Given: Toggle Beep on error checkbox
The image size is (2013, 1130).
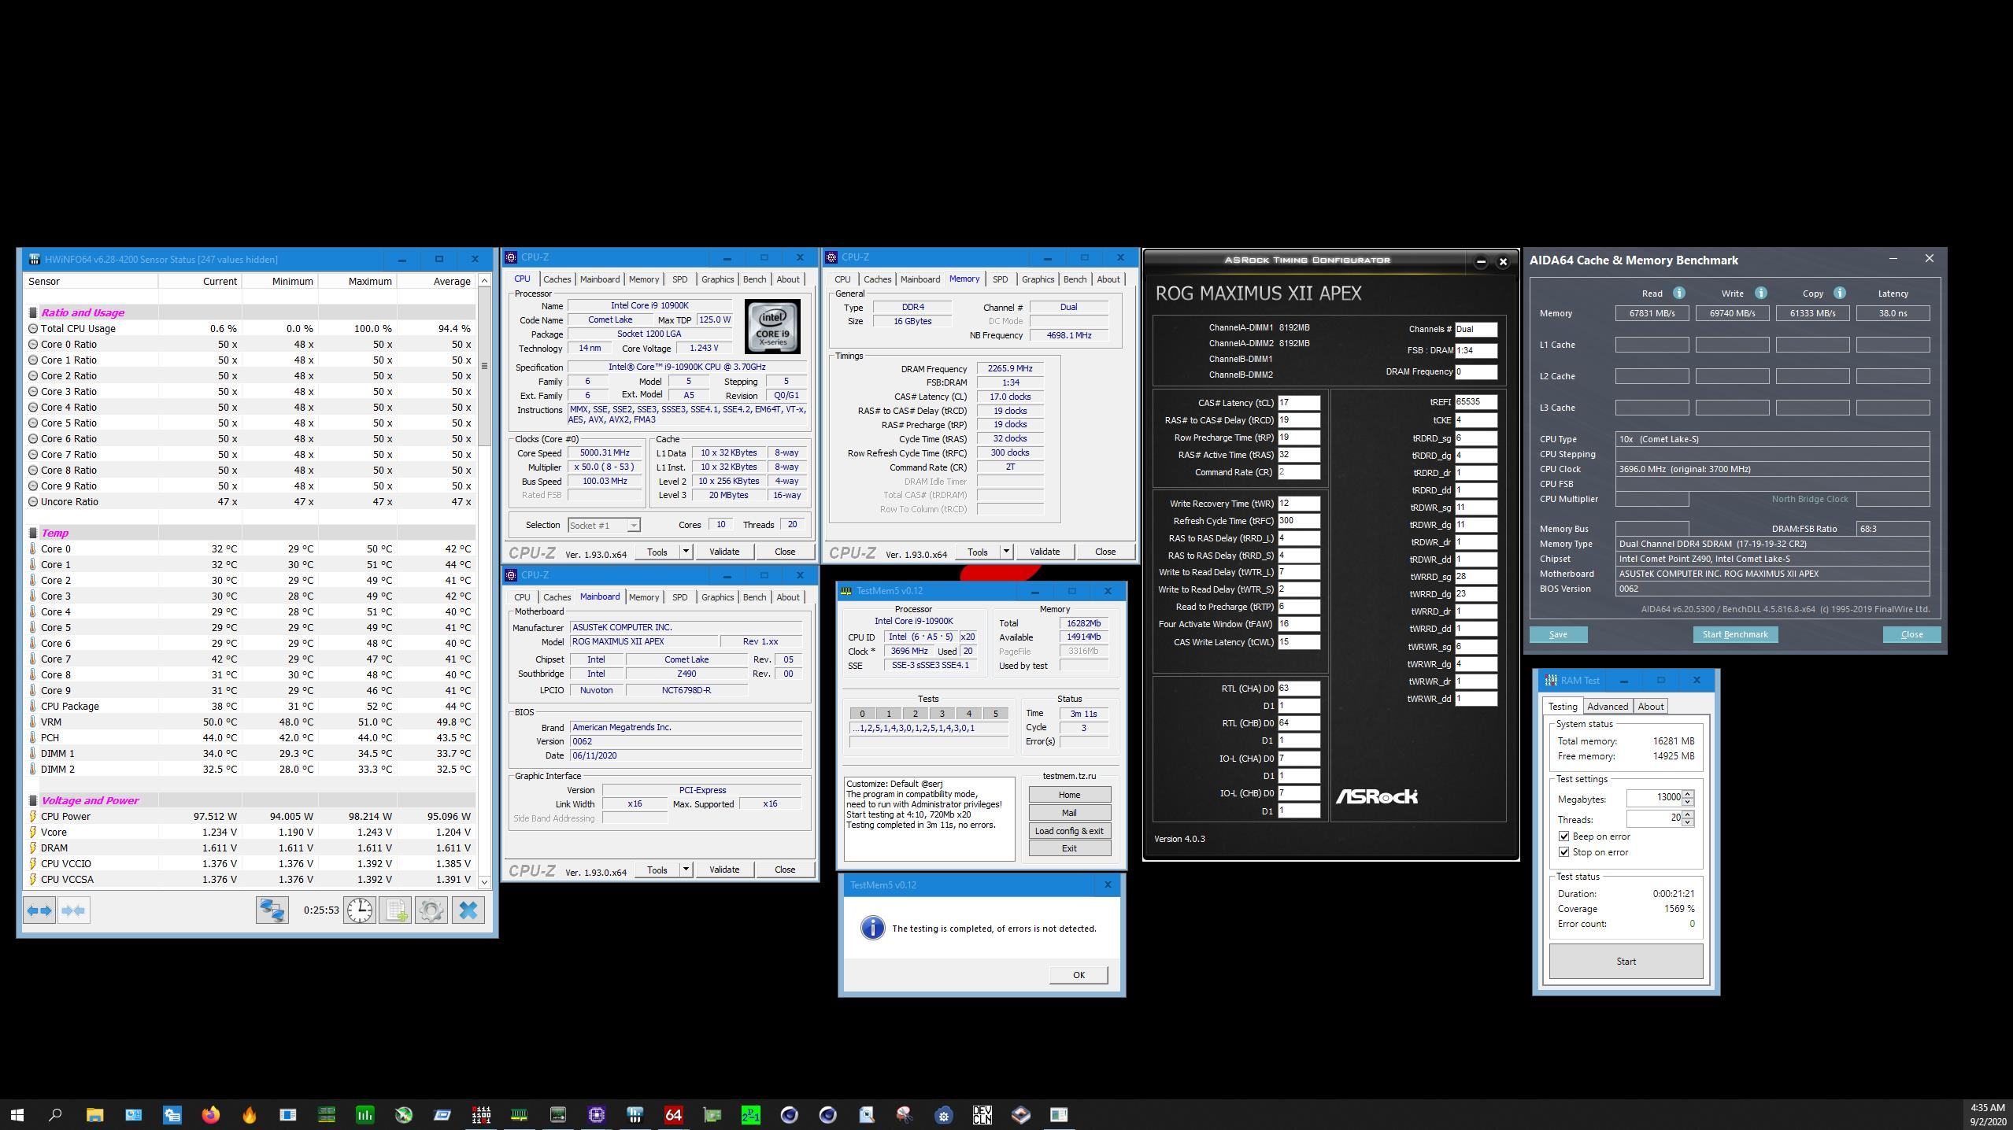Looking at the screenshot, I should click(1563, 836).
